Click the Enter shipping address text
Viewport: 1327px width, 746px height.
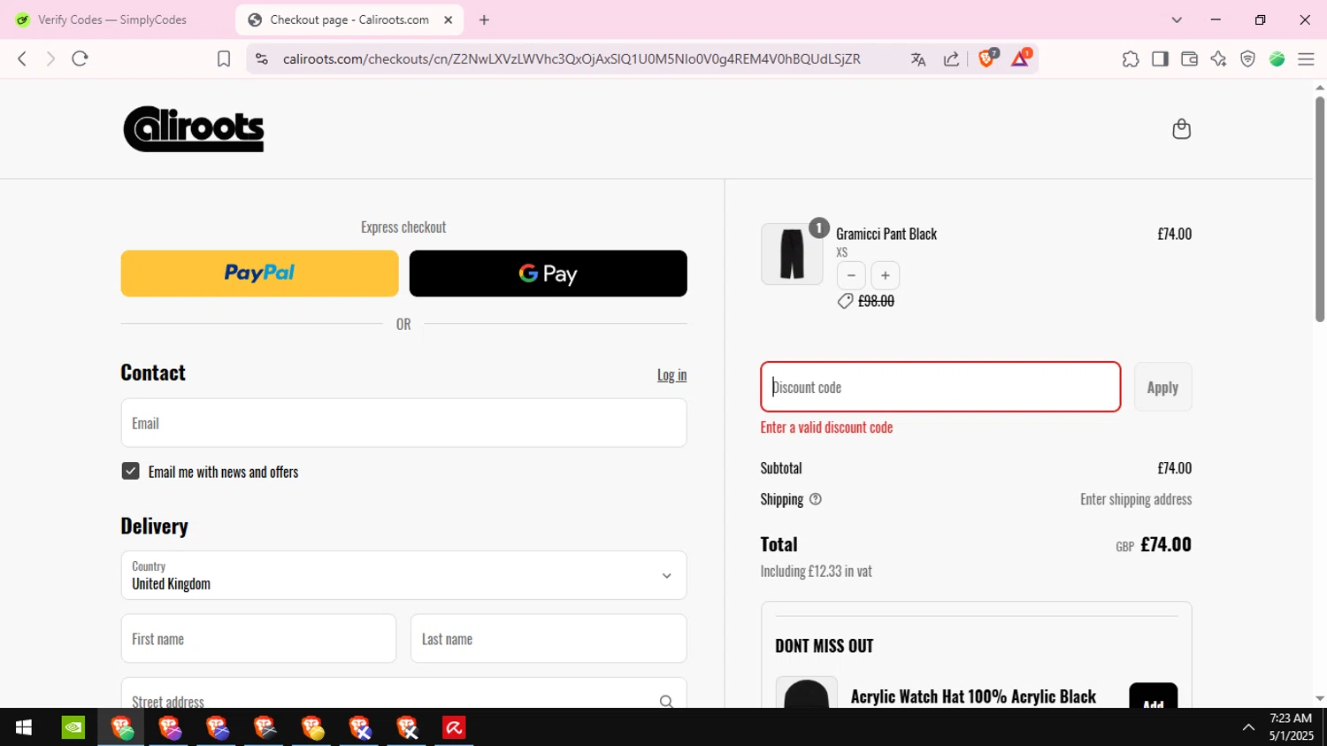click(1136, 499)
